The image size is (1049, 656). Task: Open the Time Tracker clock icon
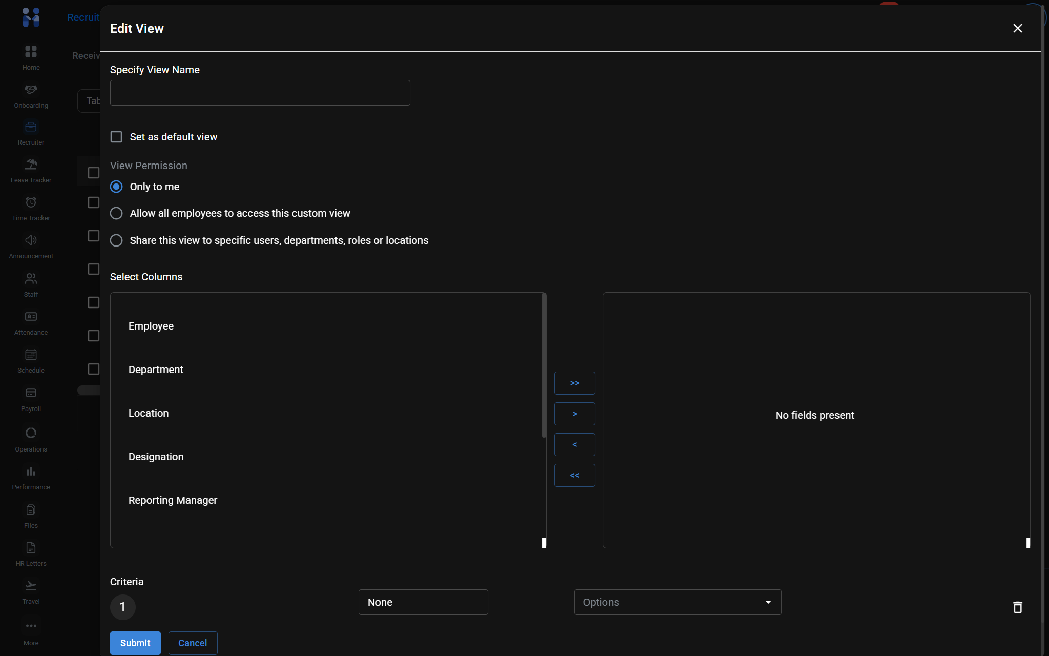(x=31, y=202)
